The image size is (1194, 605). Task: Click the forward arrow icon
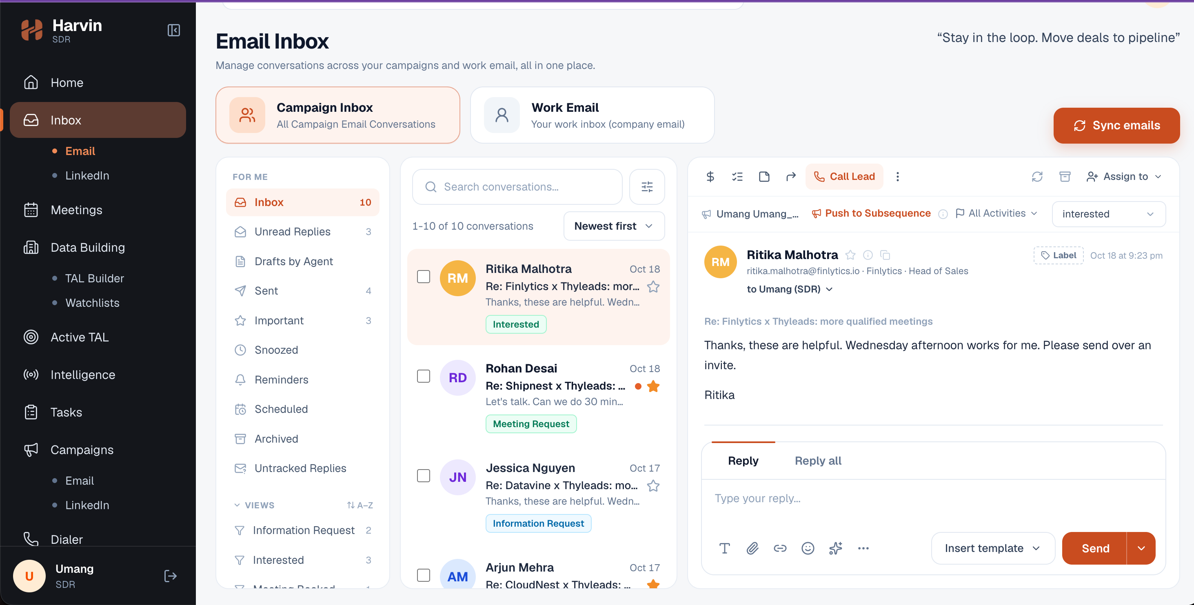[x=791, y=177]
